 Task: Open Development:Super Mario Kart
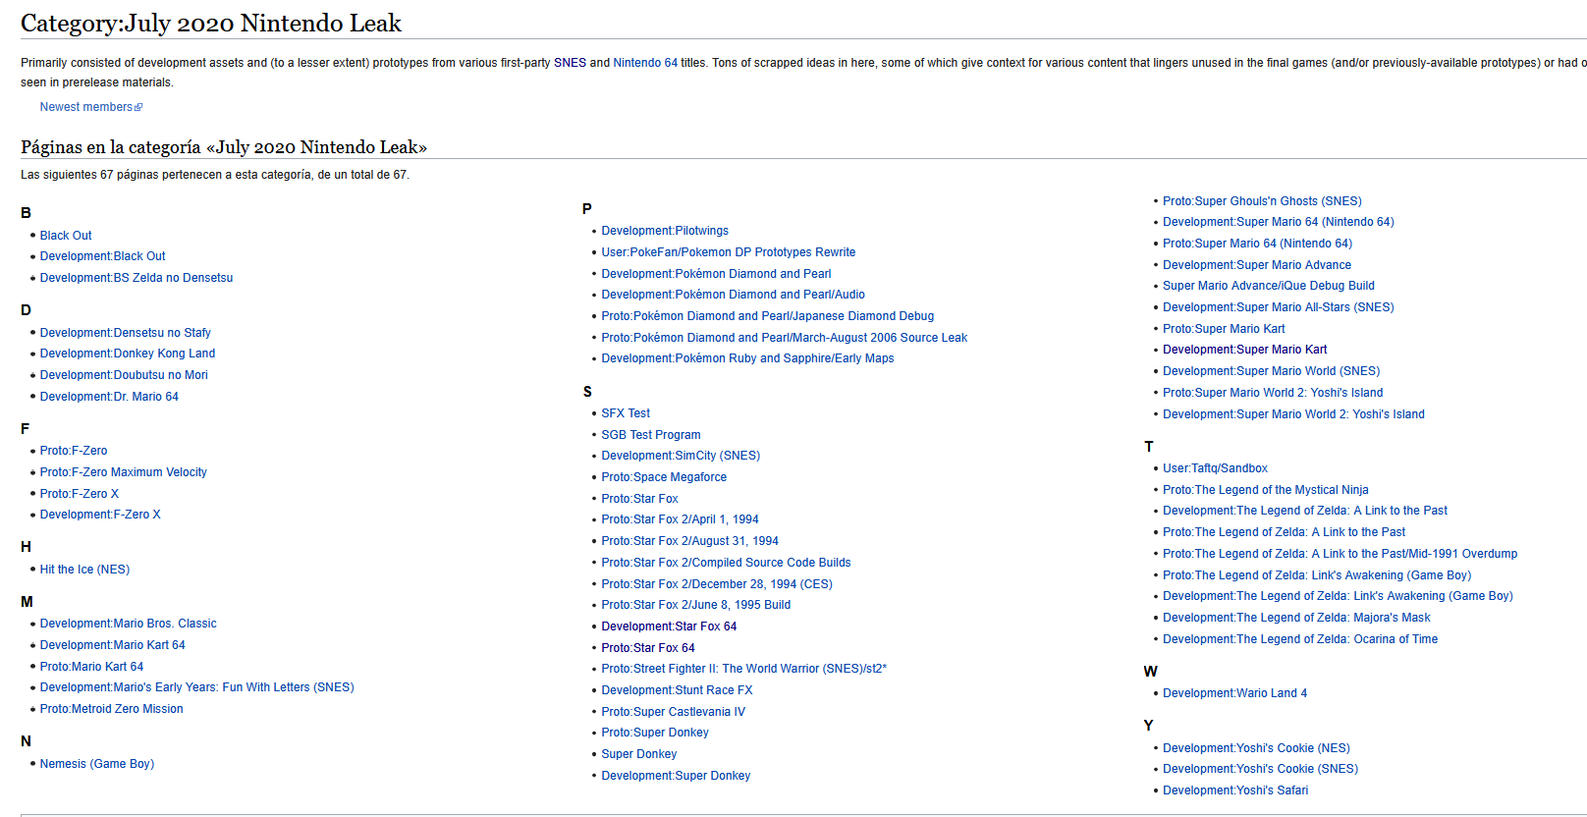(x=1245, y=350)
